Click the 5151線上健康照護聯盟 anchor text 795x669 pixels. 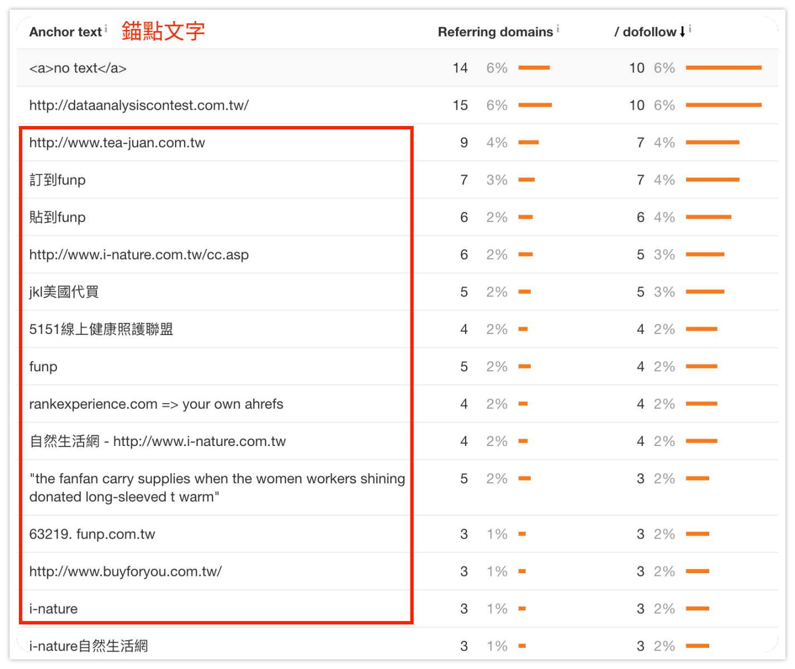pos(101,329)
